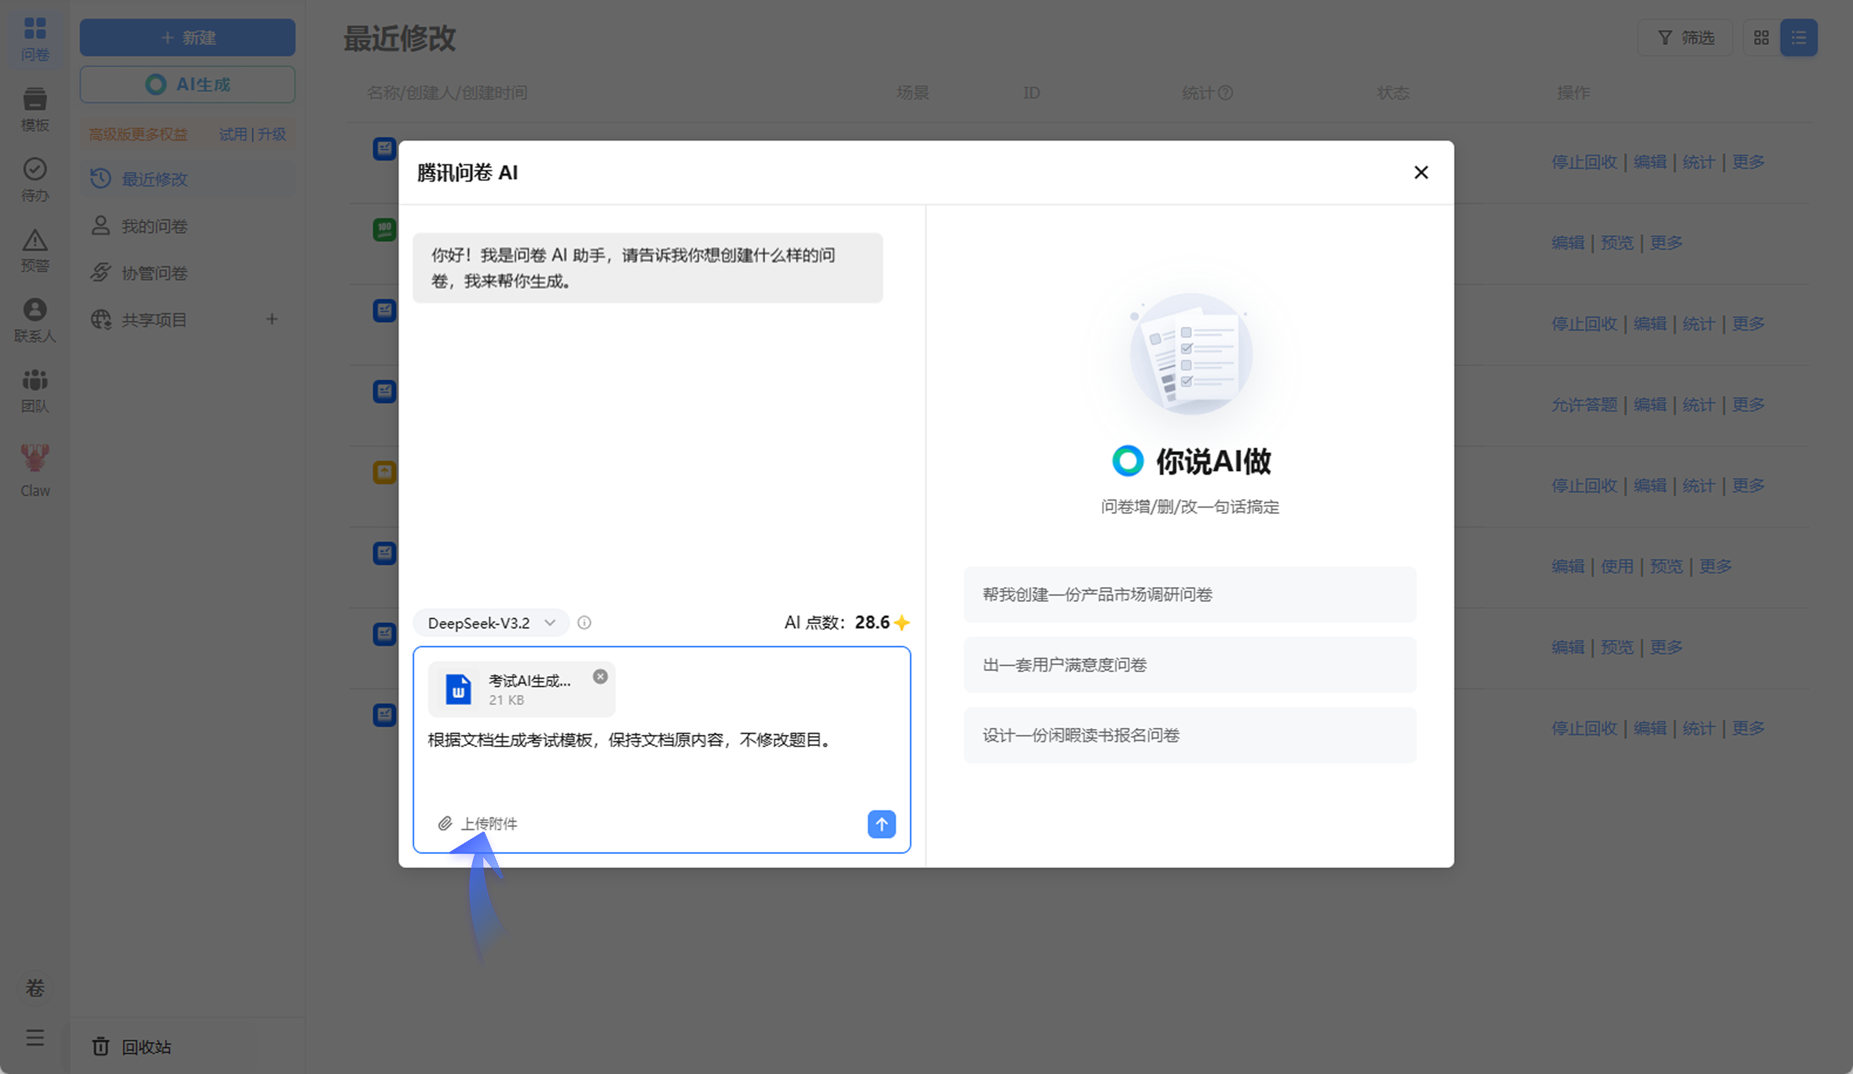This screenshot has width=1853, height=1074.
Task: Open the 筛选 filter
Action: pos(1685,38)
